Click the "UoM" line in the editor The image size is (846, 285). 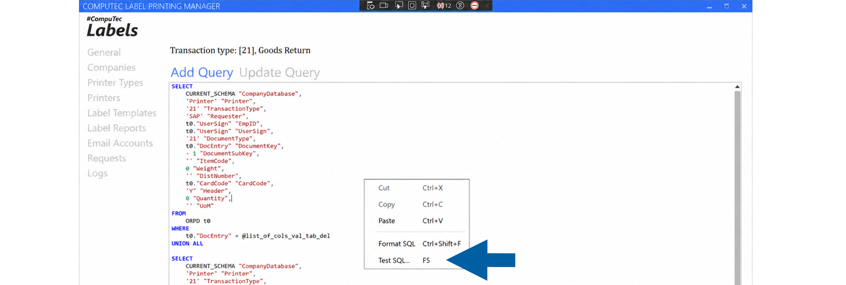(x=199, y=206)
